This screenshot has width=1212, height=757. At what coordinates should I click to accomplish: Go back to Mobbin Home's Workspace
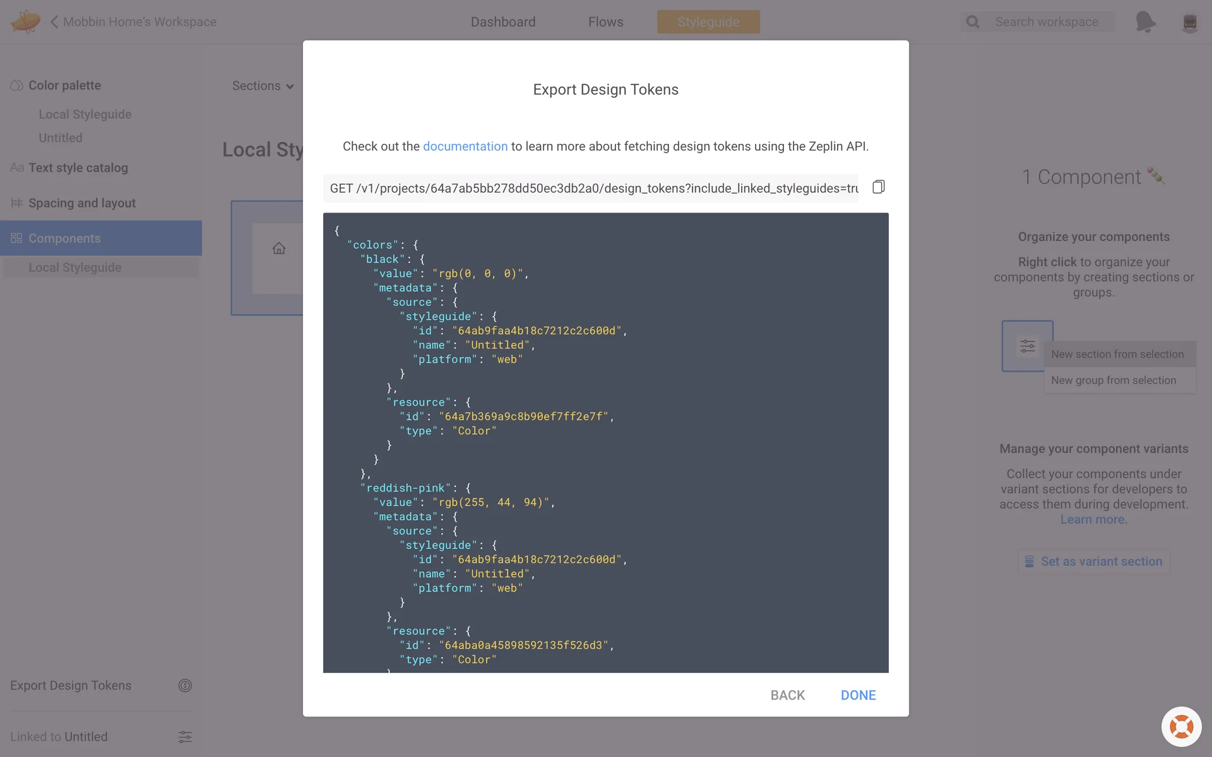[133, 22]
